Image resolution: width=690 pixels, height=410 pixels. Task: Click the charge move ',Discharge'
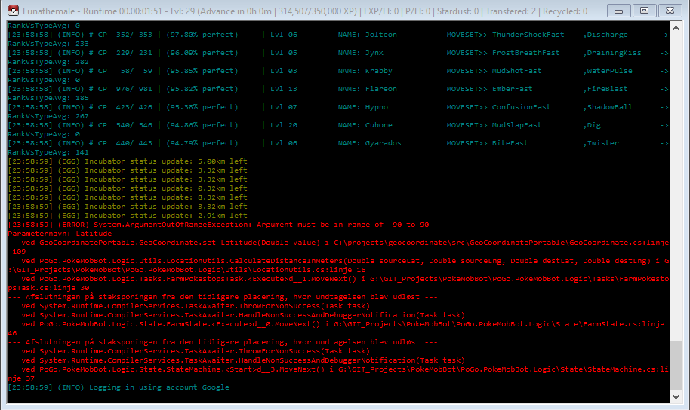pos(605,34)
